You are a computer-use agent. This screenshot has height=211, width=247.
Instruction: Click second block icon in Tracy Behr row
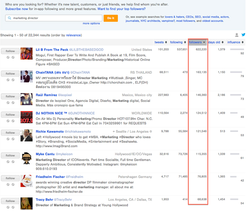click(13, 207)
